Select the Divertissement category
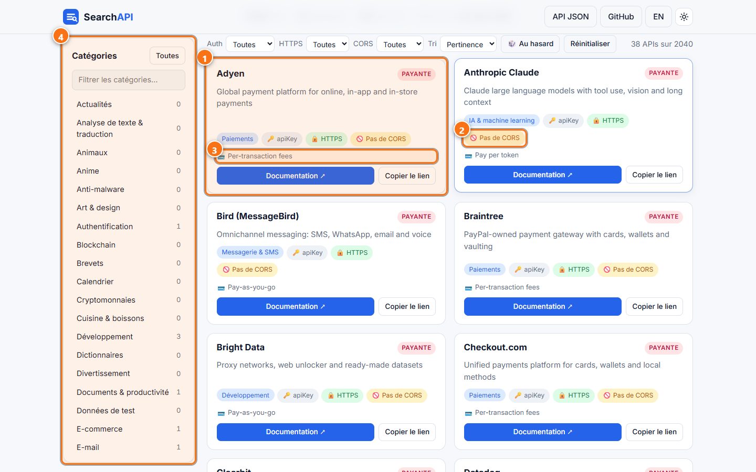This screenshot has height=472, width=756. (129, 373)
